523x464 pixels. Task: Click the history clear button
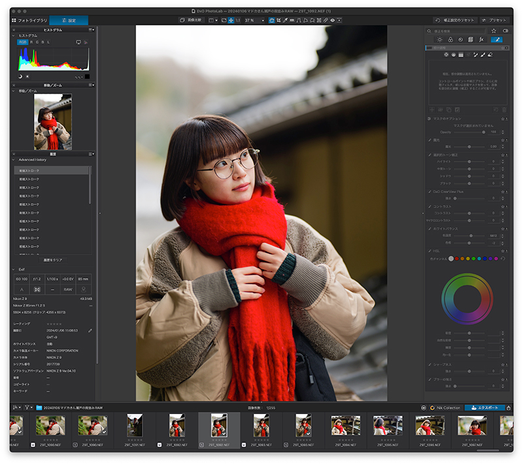tap(53, 260)
